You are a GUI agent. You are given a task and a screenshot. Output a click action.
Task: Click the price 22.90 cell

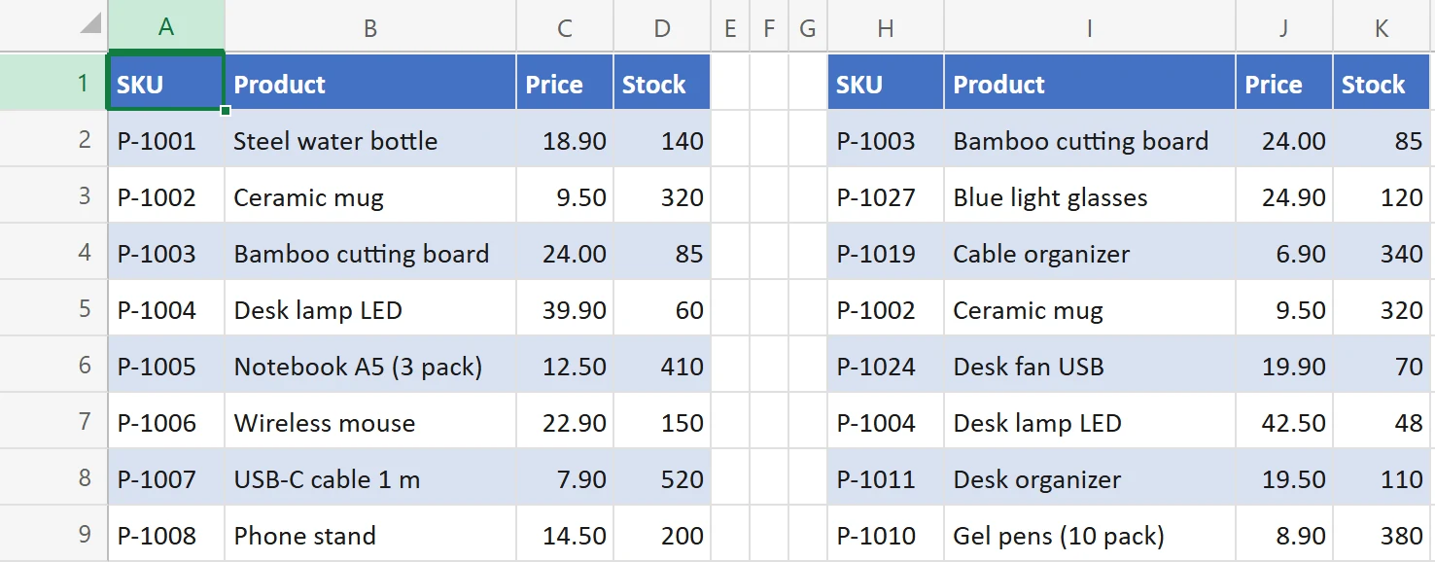[565, 421]
